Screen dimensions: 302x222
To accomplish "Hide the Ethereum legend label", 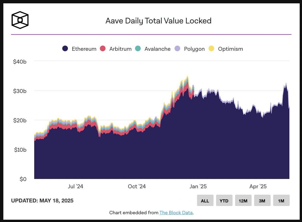I will pyautogui.click(x=84, y=49).
